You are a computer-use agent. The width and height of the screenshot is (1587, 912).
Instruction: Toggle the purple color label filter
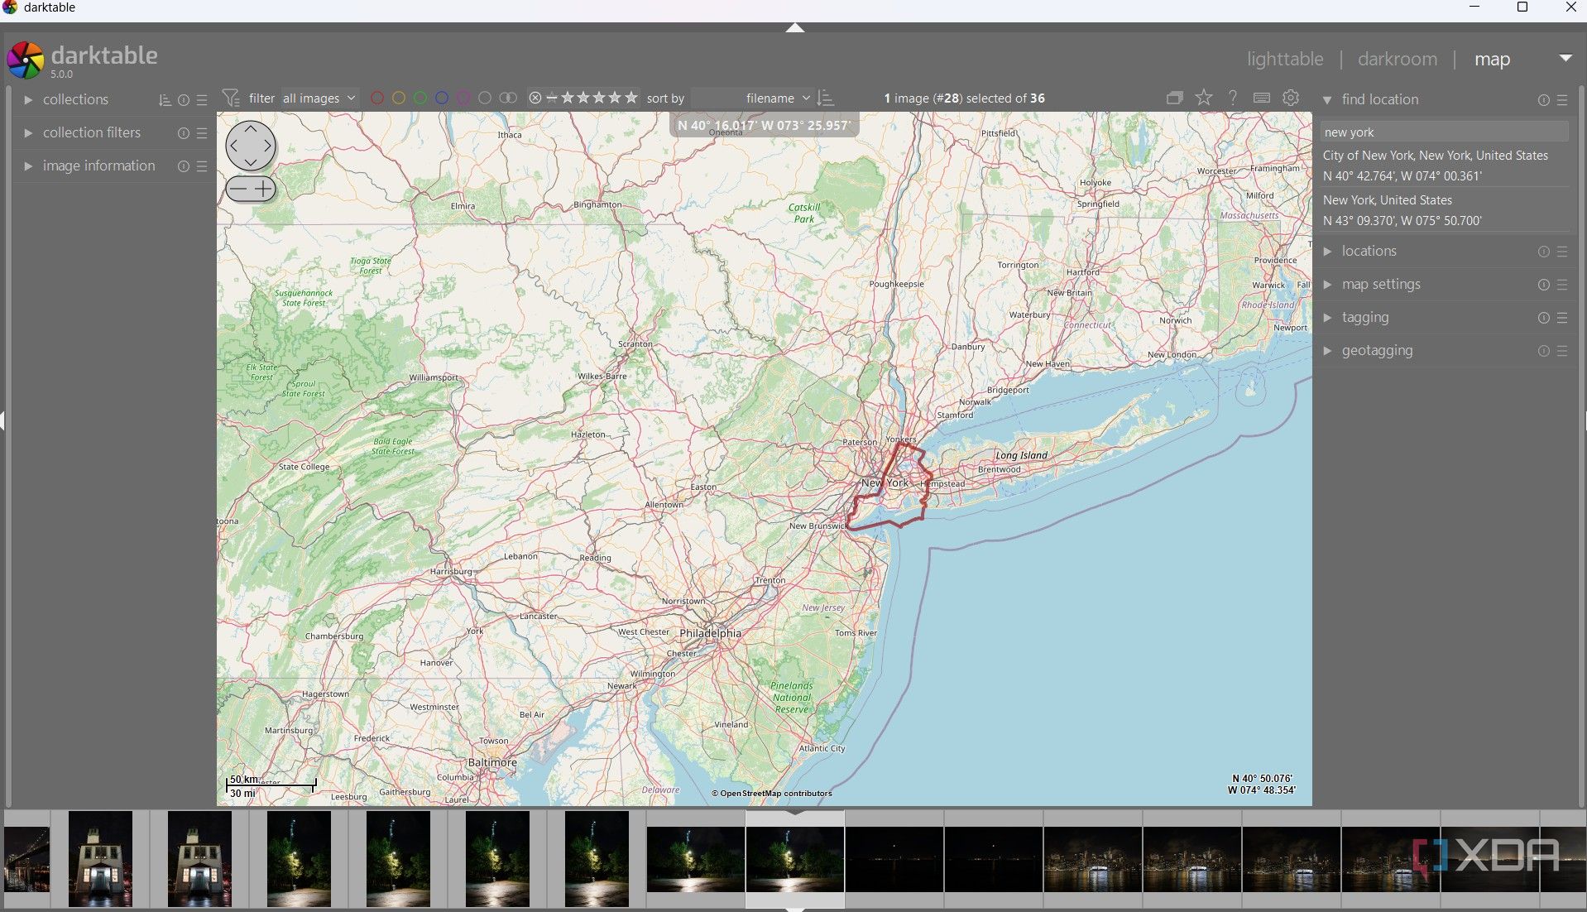pos(463,98)
